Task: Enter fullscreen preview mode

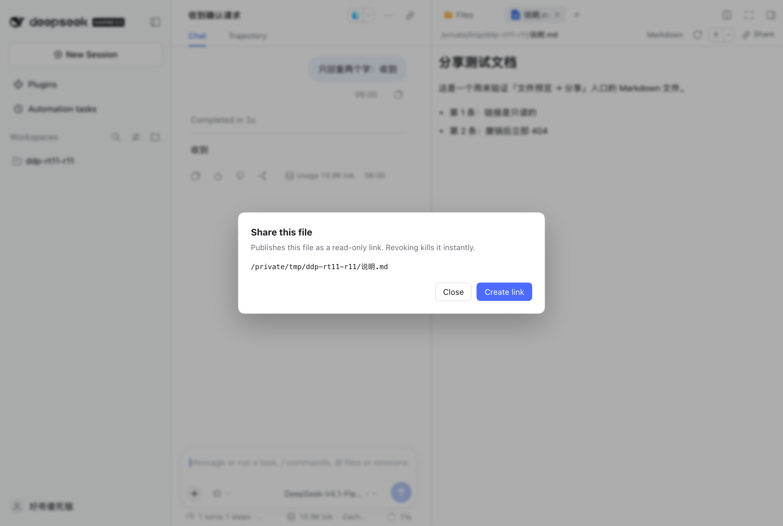Action: click(x=749, y=15)
